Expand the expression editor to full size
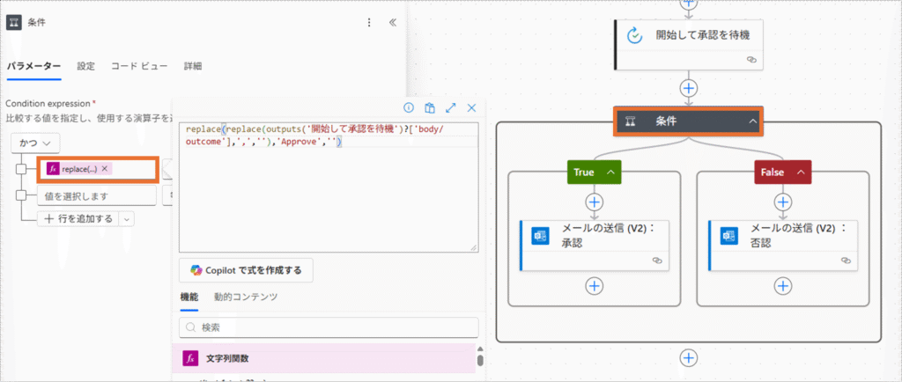 click(x=451, y=108)
